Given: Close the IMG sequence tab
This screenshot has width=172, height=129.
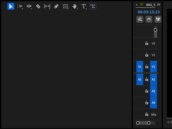Looking at the screenshot, I should pyautogui.click(x=137, y=5).
